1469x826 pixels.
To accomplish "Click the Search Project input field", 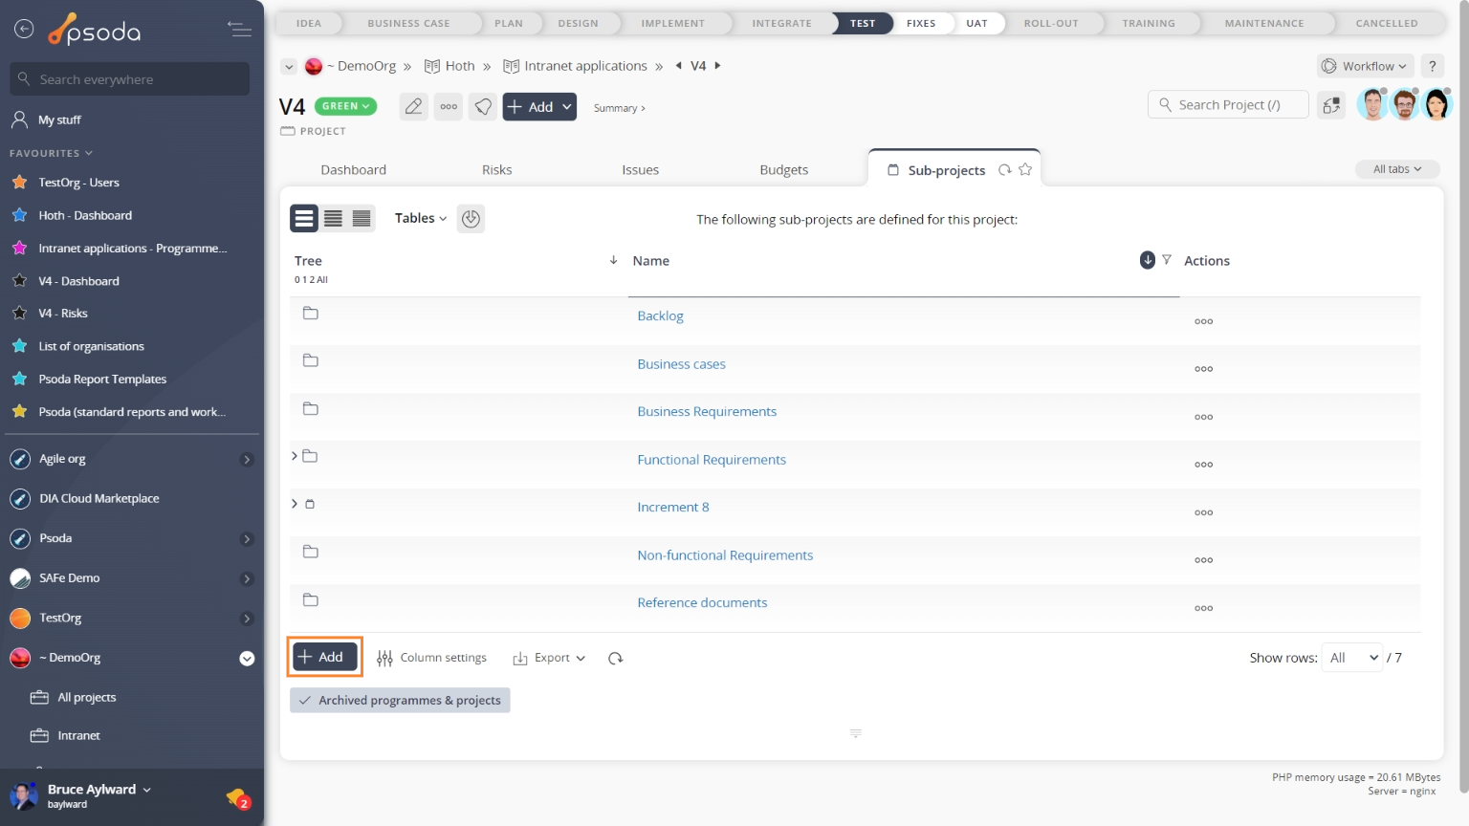I will (1229, 105).
